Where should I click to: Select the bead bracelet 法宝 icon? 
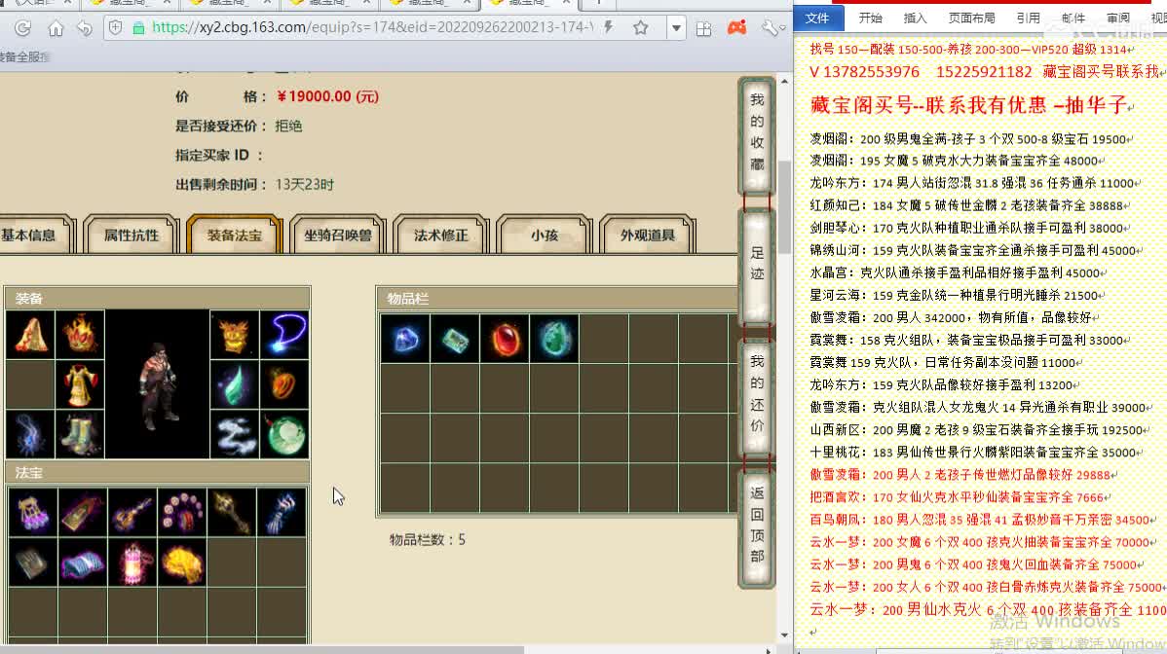pyautogui.click(x=182, y=513)
